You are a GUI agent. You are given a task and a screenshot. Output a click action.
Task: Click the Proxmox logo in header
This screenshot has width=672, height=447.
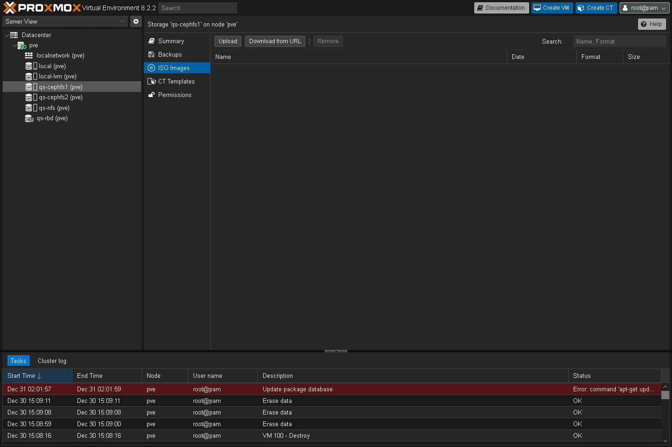click(x=42, y=8)
